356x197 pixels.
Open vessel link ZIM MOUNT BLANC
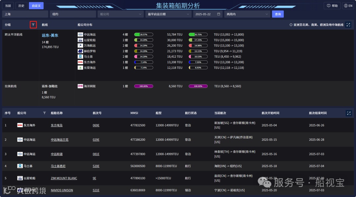tap(64, 178)
